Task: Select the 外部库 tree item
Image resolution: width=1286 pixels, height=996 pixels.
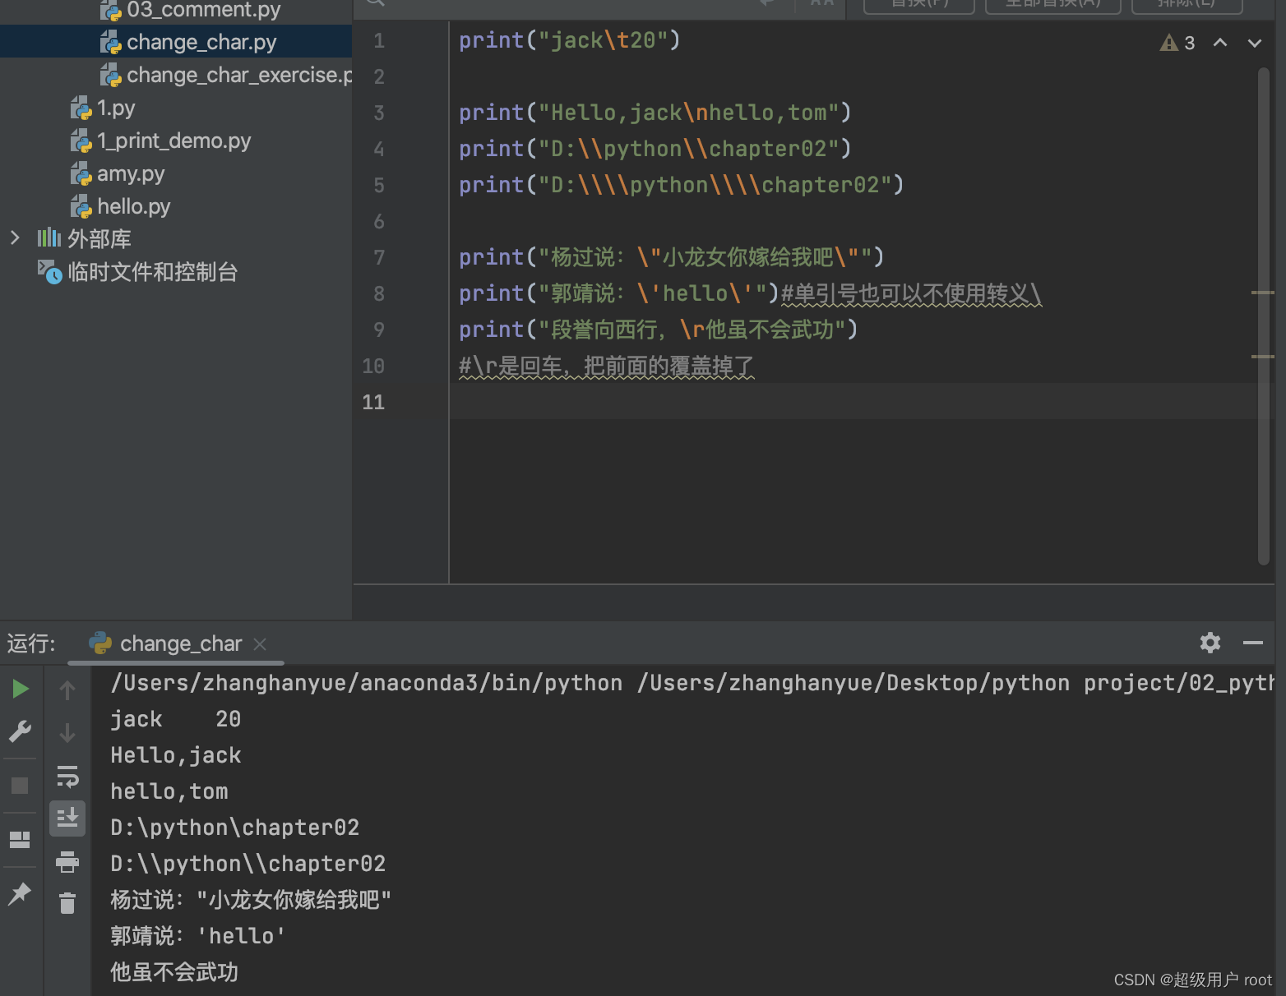Action: pos(99,239)
